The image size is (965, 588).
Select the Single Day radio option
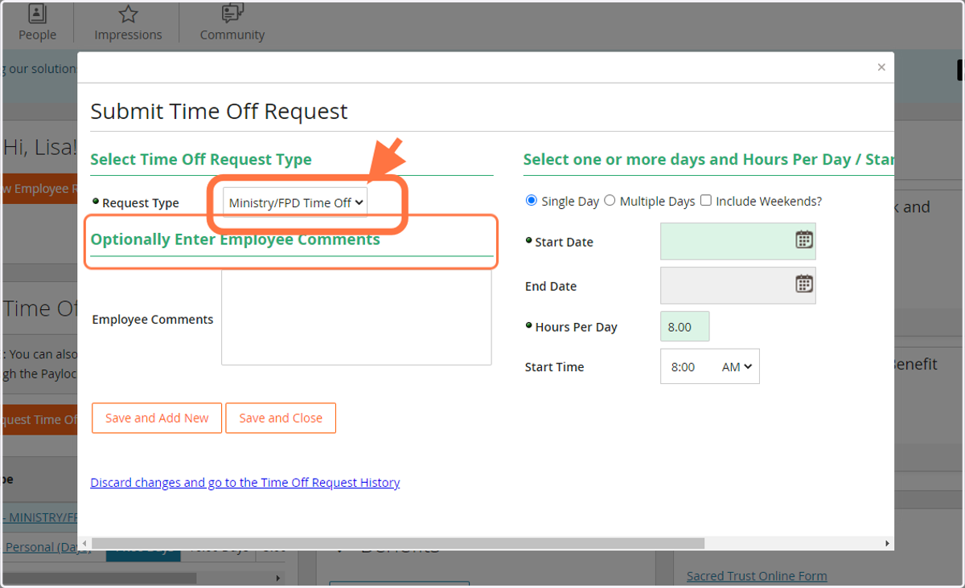[531, 201]
